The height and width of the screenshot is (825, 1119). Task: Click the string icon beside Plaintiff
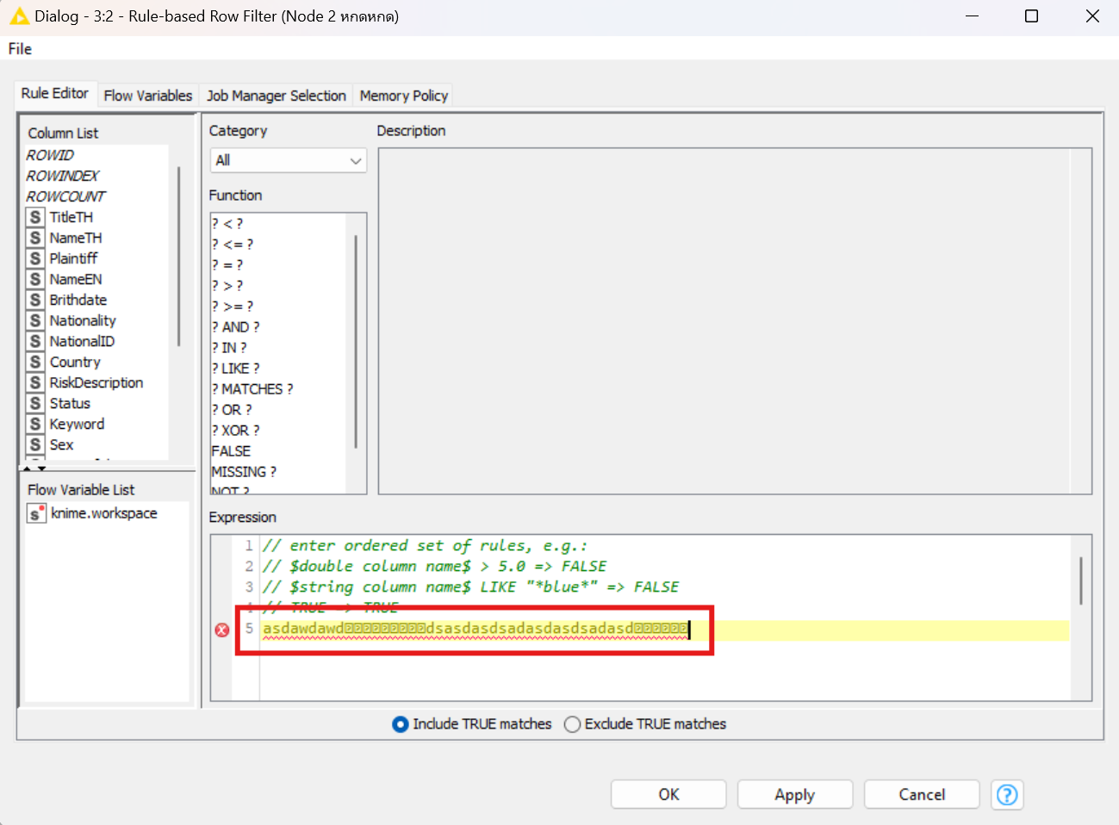point(35,258)
